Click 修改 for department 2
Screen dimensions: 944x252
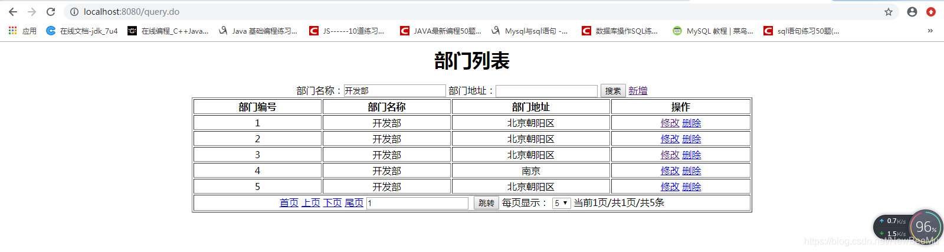click(670, 139)
